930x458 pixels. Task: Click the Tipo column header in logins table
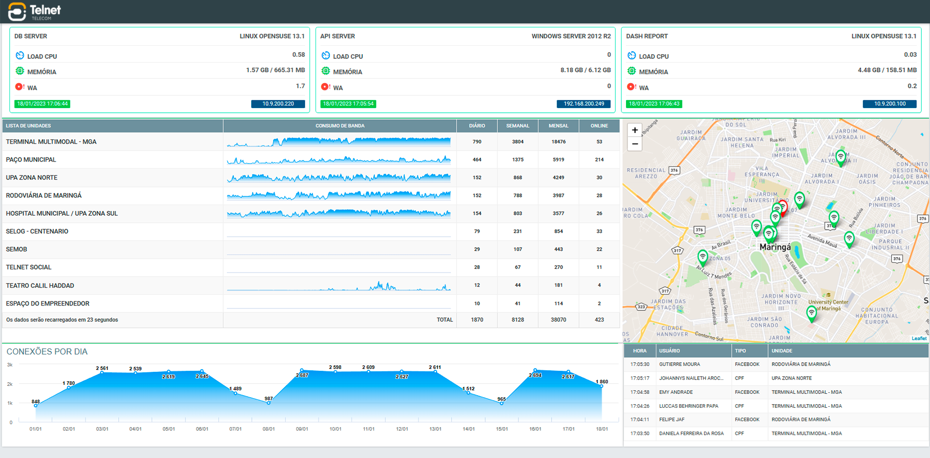tap(750, 351)
